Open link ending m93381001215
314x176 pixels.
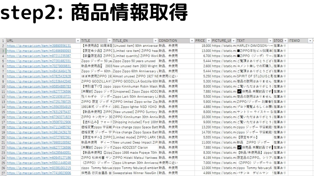tap(39, 168)
